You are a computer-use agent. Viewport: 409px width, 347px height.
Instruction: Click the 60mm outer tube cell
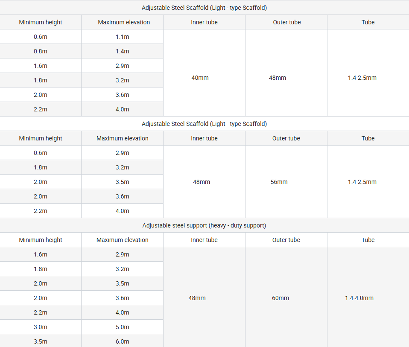pyautogui.click(x=280, y=298)
